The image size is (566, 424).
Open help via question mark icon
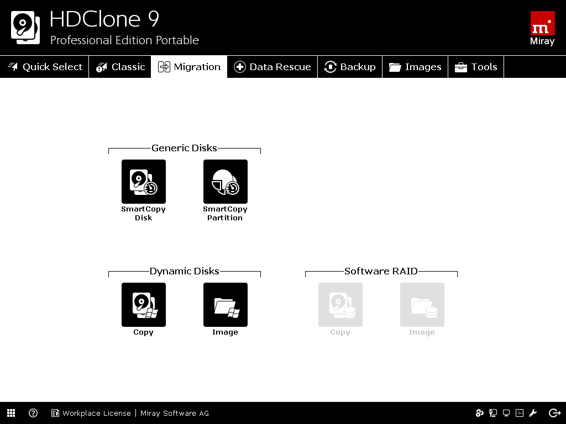pos(33,413)
